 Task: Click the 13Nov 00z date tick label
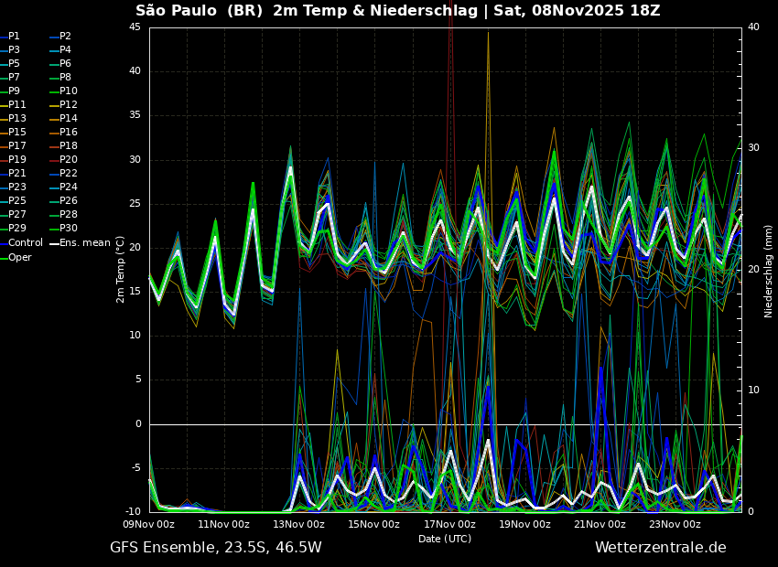click(x=298, y=525)
